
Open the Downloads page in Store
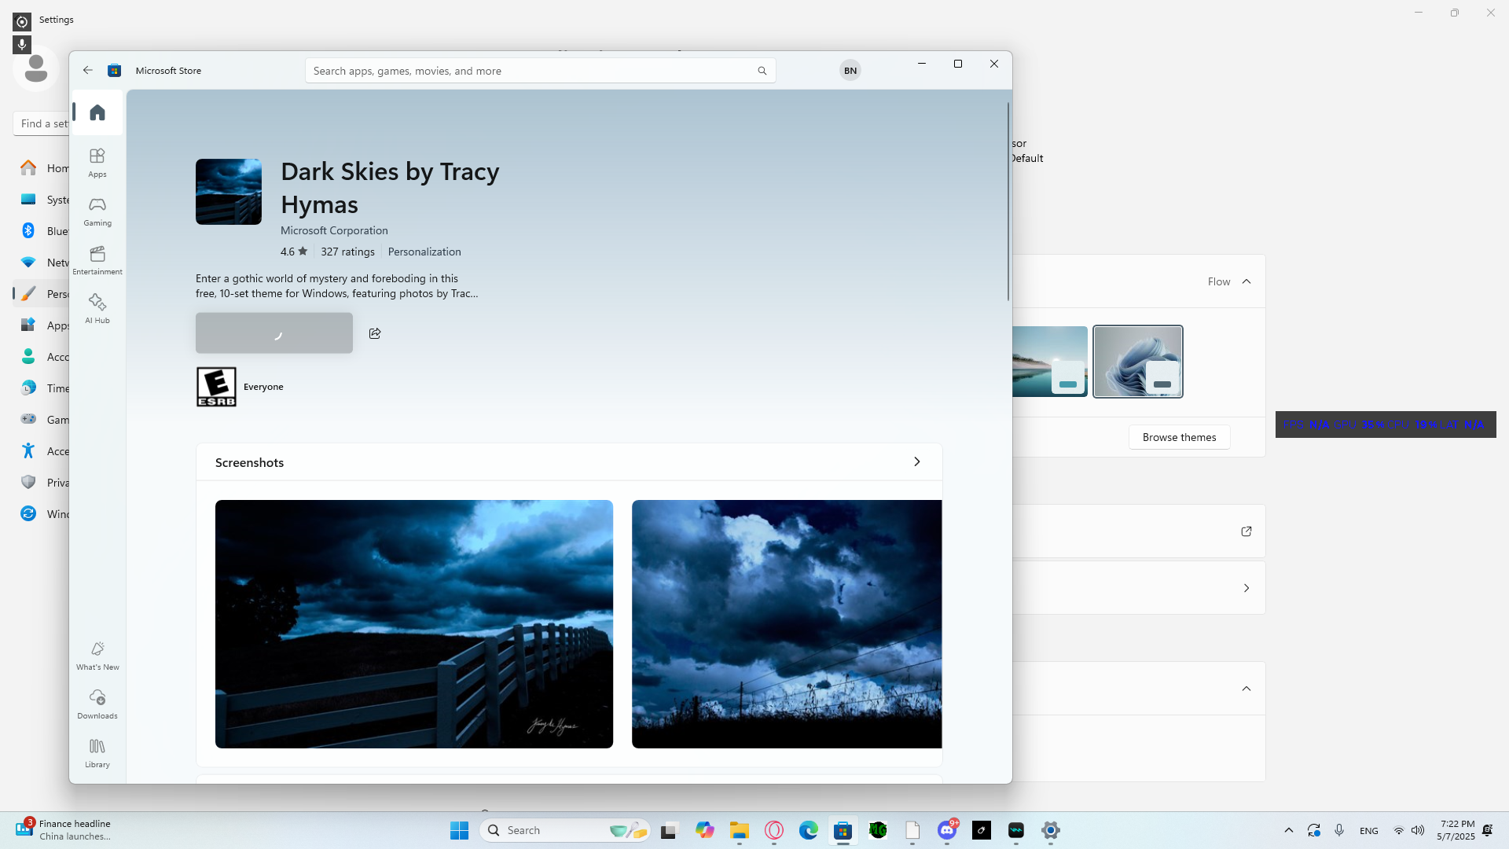click(x=97, y=704)
